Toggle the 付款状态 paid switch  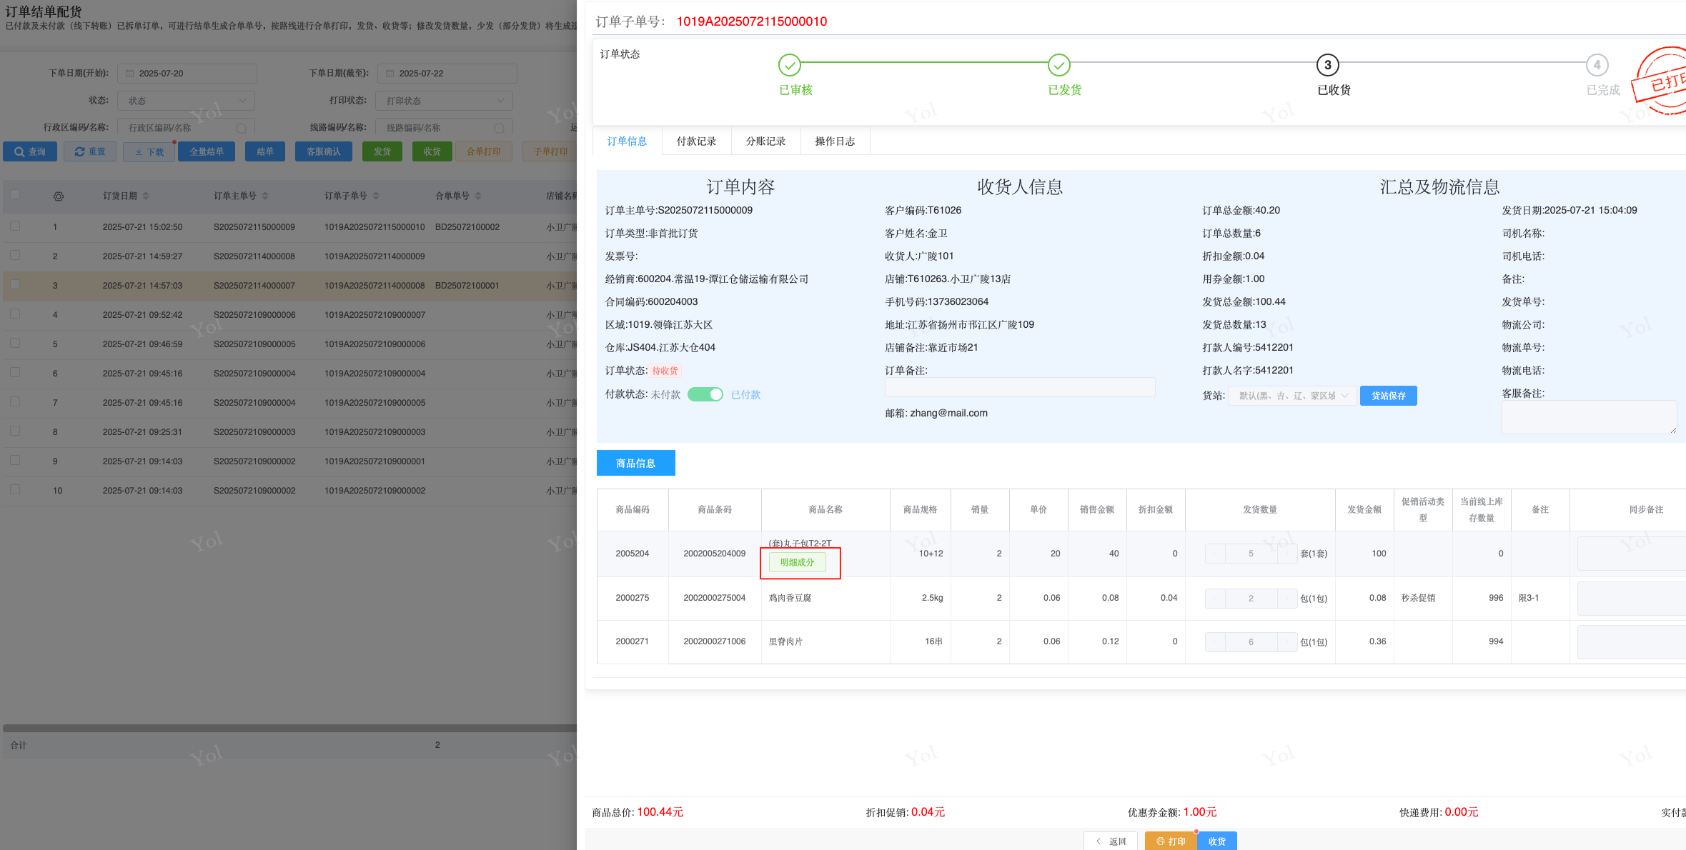tap(705, 394)
